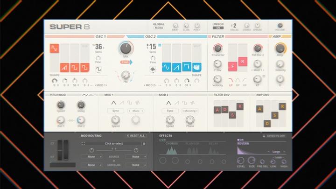
Task: Open the upper-left None source dropdown
Action: (92, 157)
